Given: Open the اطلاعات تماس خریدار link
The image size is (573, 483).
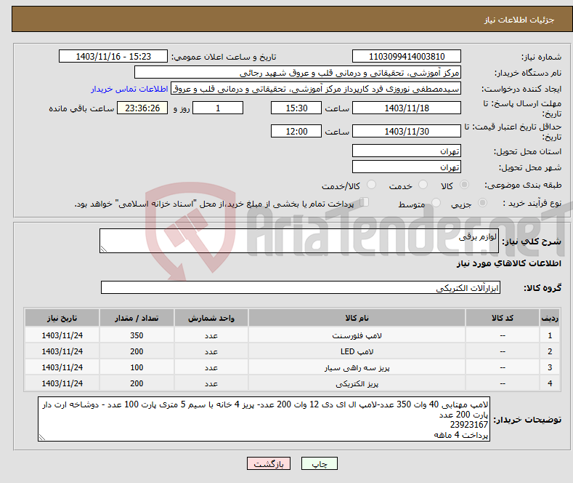Looking at the screenshot, I should point(129,89).
